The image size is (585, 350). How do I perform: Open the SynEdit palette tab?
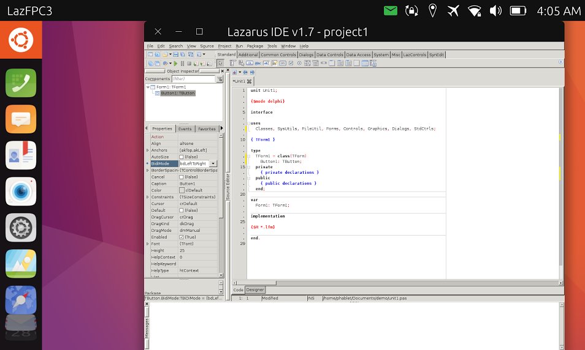tap(436, 54)
